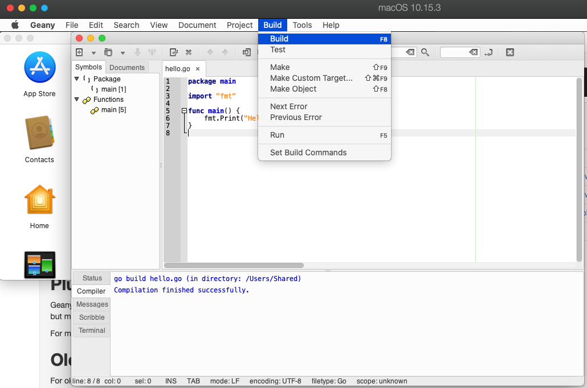Click the Close file X toolbar icon
The width and height of the screenshot is (587, 388).
click(x=189, y=52)
